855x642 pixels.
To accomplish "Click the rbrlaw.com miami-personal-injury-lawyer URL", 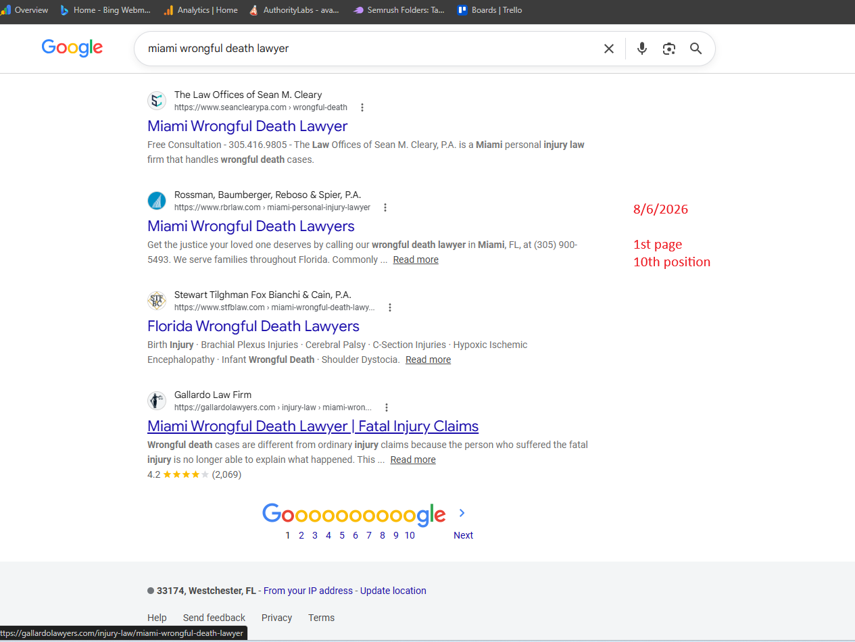I will pos(272,207).
